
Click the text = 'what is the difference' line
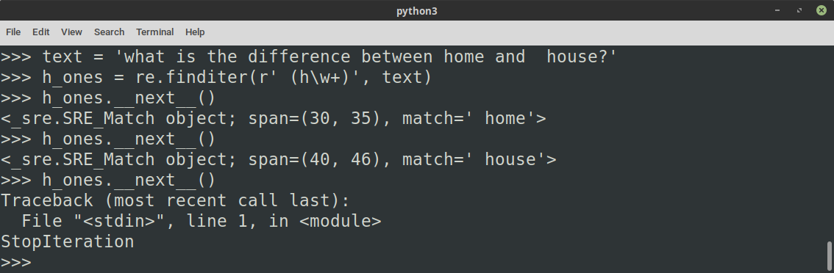[309, 57]
